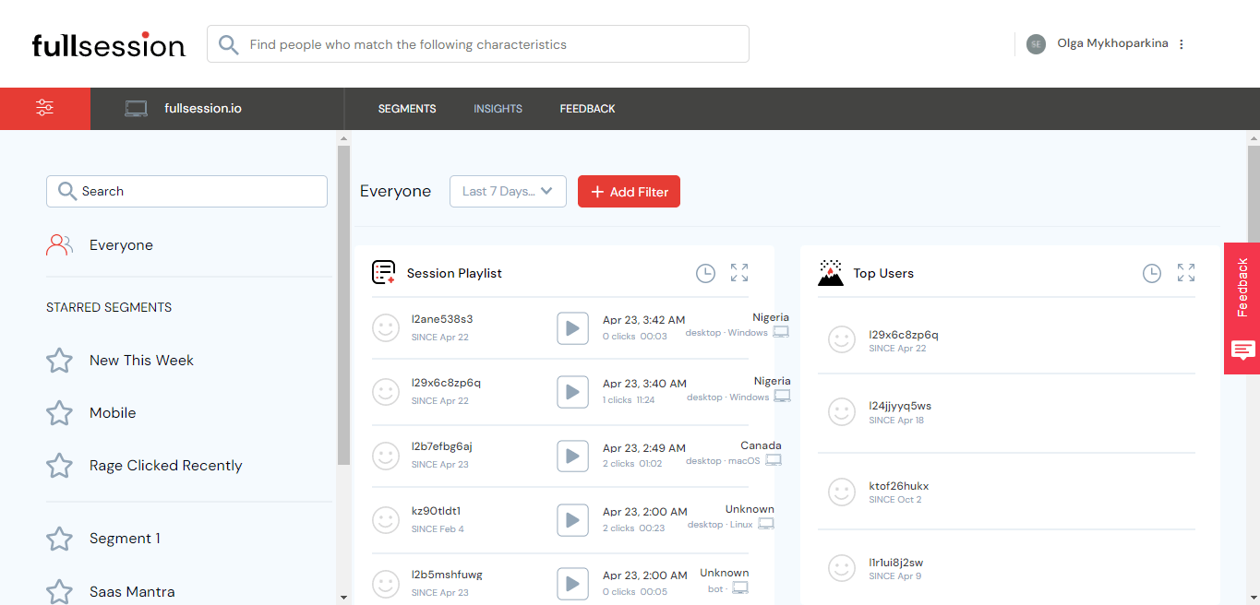The height and width of the screenshot is (605, 1260).
Task: Star the Mobile segment
Action: [59, 413]
